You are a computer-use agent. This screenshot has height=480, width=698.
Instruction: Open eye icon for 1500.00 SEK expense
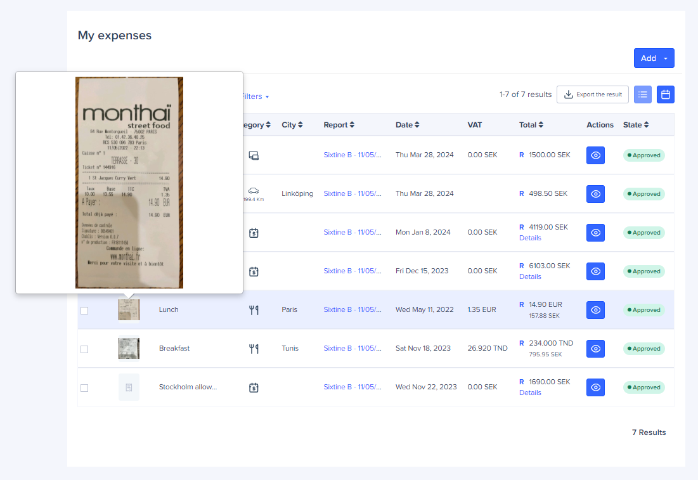(x=595, y=155)
